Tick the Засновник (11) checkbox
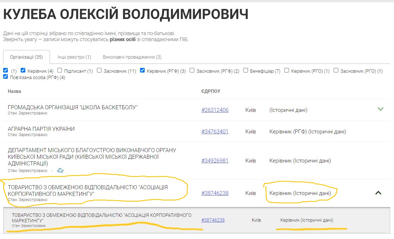Image resolution: width=394 pixels, height=239 pixels. [x=99, y=70]
